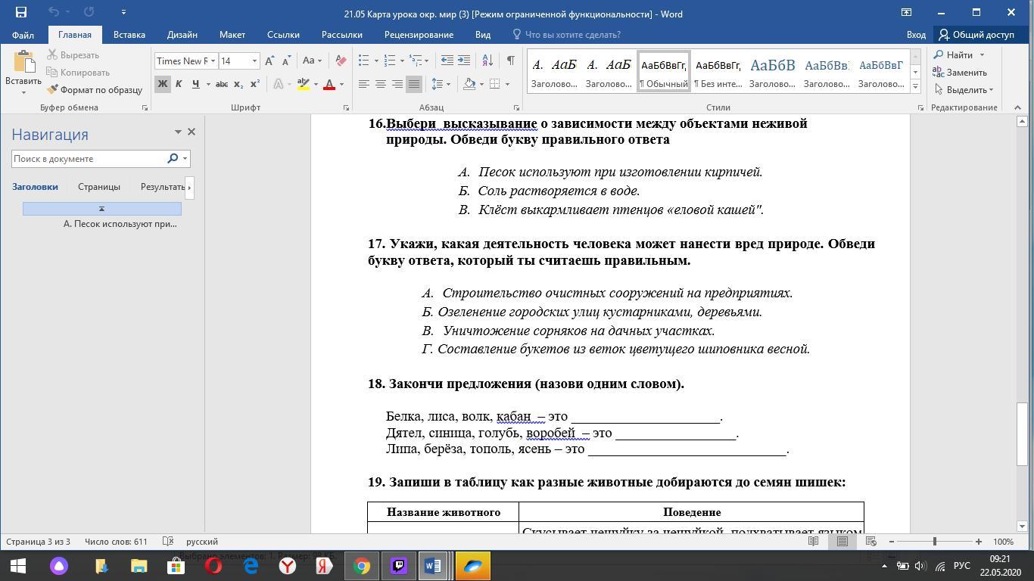The width and height of the screenshot is (1034, 581).
Task: Click Формат по образцу
Action: click(x=95, y=89)
